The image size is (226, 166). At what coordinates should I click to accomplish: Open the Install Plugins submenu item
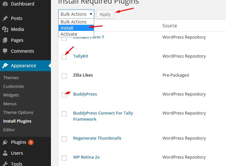[x=17, y=121]
